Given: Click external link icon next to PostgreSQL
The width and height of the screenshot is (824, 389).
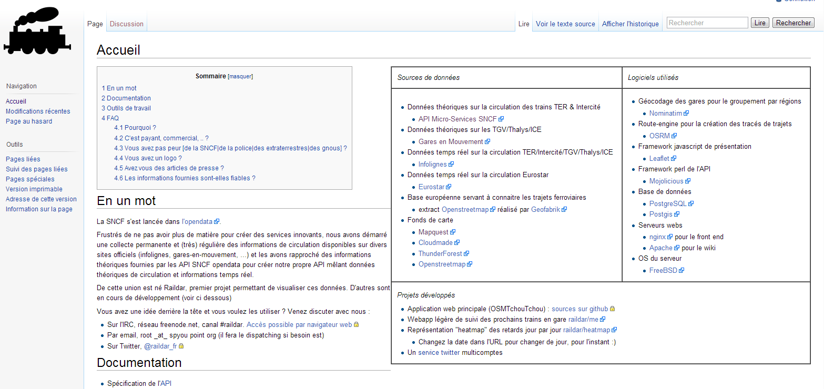Looking at the screenshot, I should pyautogui.click(x=691, y=204).
